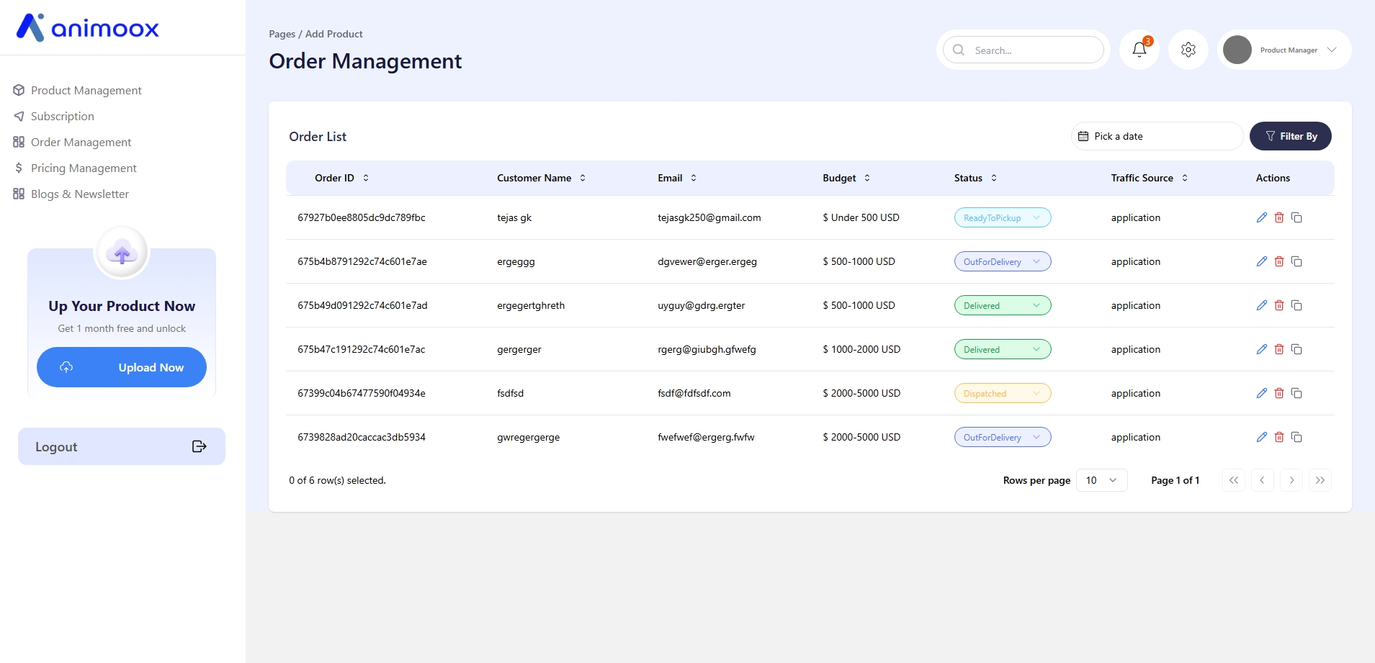Open OutForDelivery status dropdown for gwregergerge

tap(1003, 437)
